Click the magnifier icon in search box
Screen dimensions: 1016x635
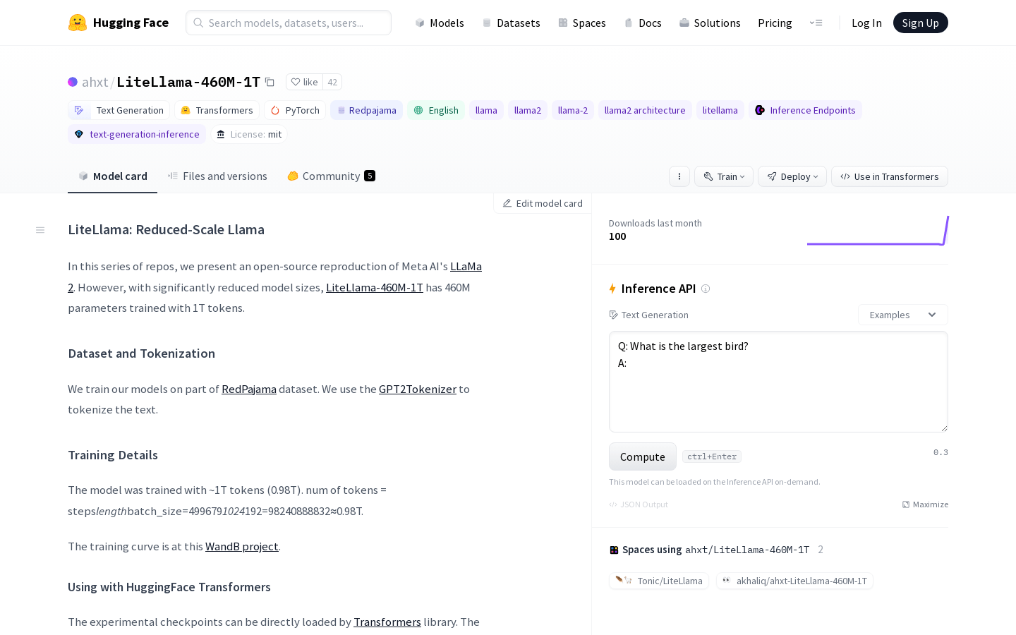198,23
